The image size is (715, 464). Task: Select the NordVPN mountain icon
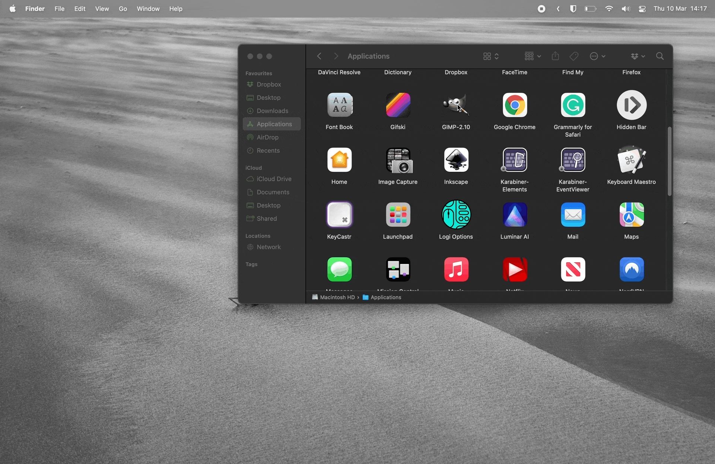[x=632, y=269]
